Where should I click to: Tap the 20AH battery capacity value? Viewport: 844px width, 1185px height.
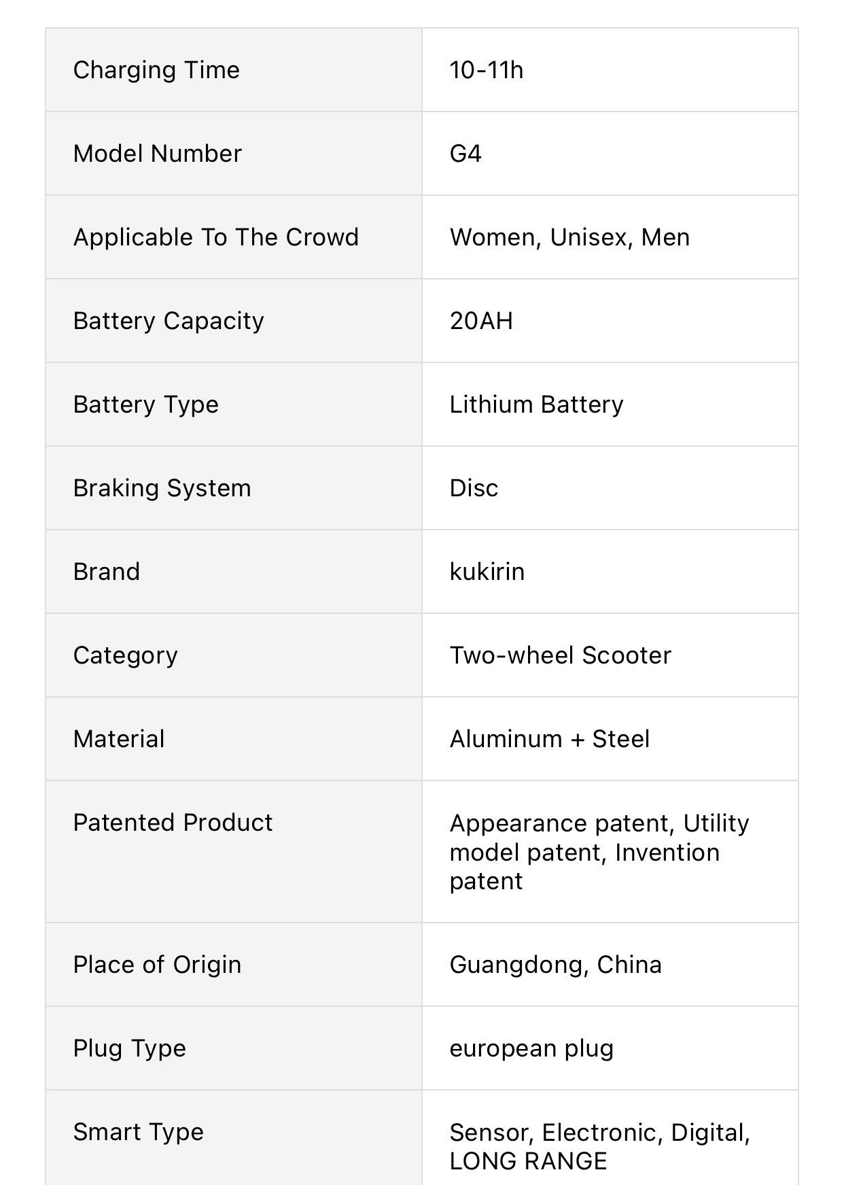481,321
